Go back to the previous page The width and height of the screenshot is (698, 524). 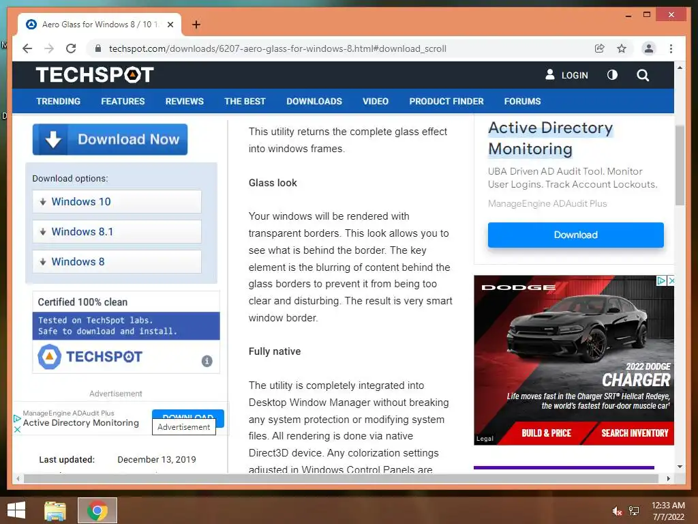click(x=27, y=48)
